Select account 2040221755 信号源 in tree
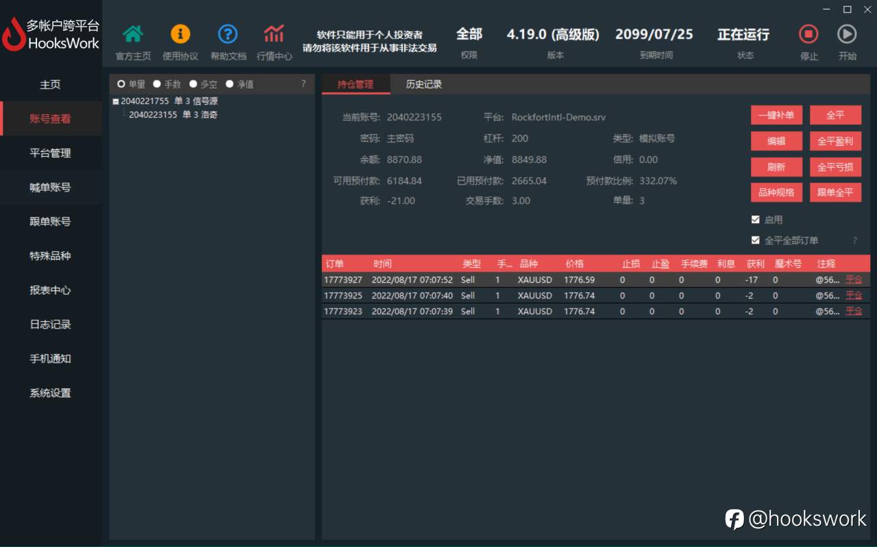Image resolution: width=877 pixels, height=547 pixels. (169, 101)
